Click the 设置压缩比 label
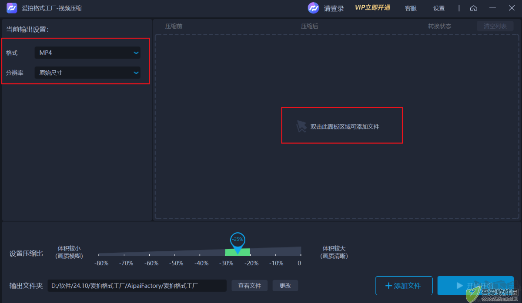This screenshot has width=522, height=303. click(26, 253)
